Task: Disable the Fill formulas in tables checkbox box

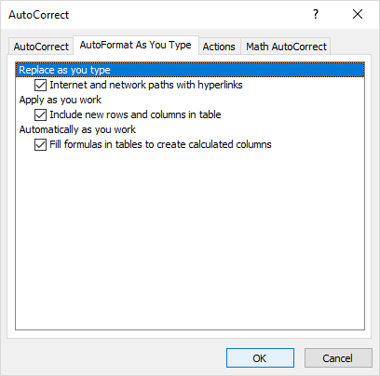Action: pyautogui.click(x=40, y=144)
